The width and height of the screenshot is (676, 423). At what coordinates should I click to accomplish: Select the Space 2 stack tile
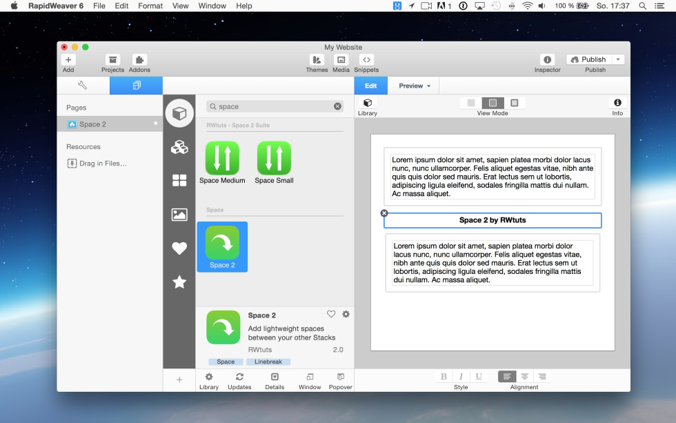click(x=222, y=246)
